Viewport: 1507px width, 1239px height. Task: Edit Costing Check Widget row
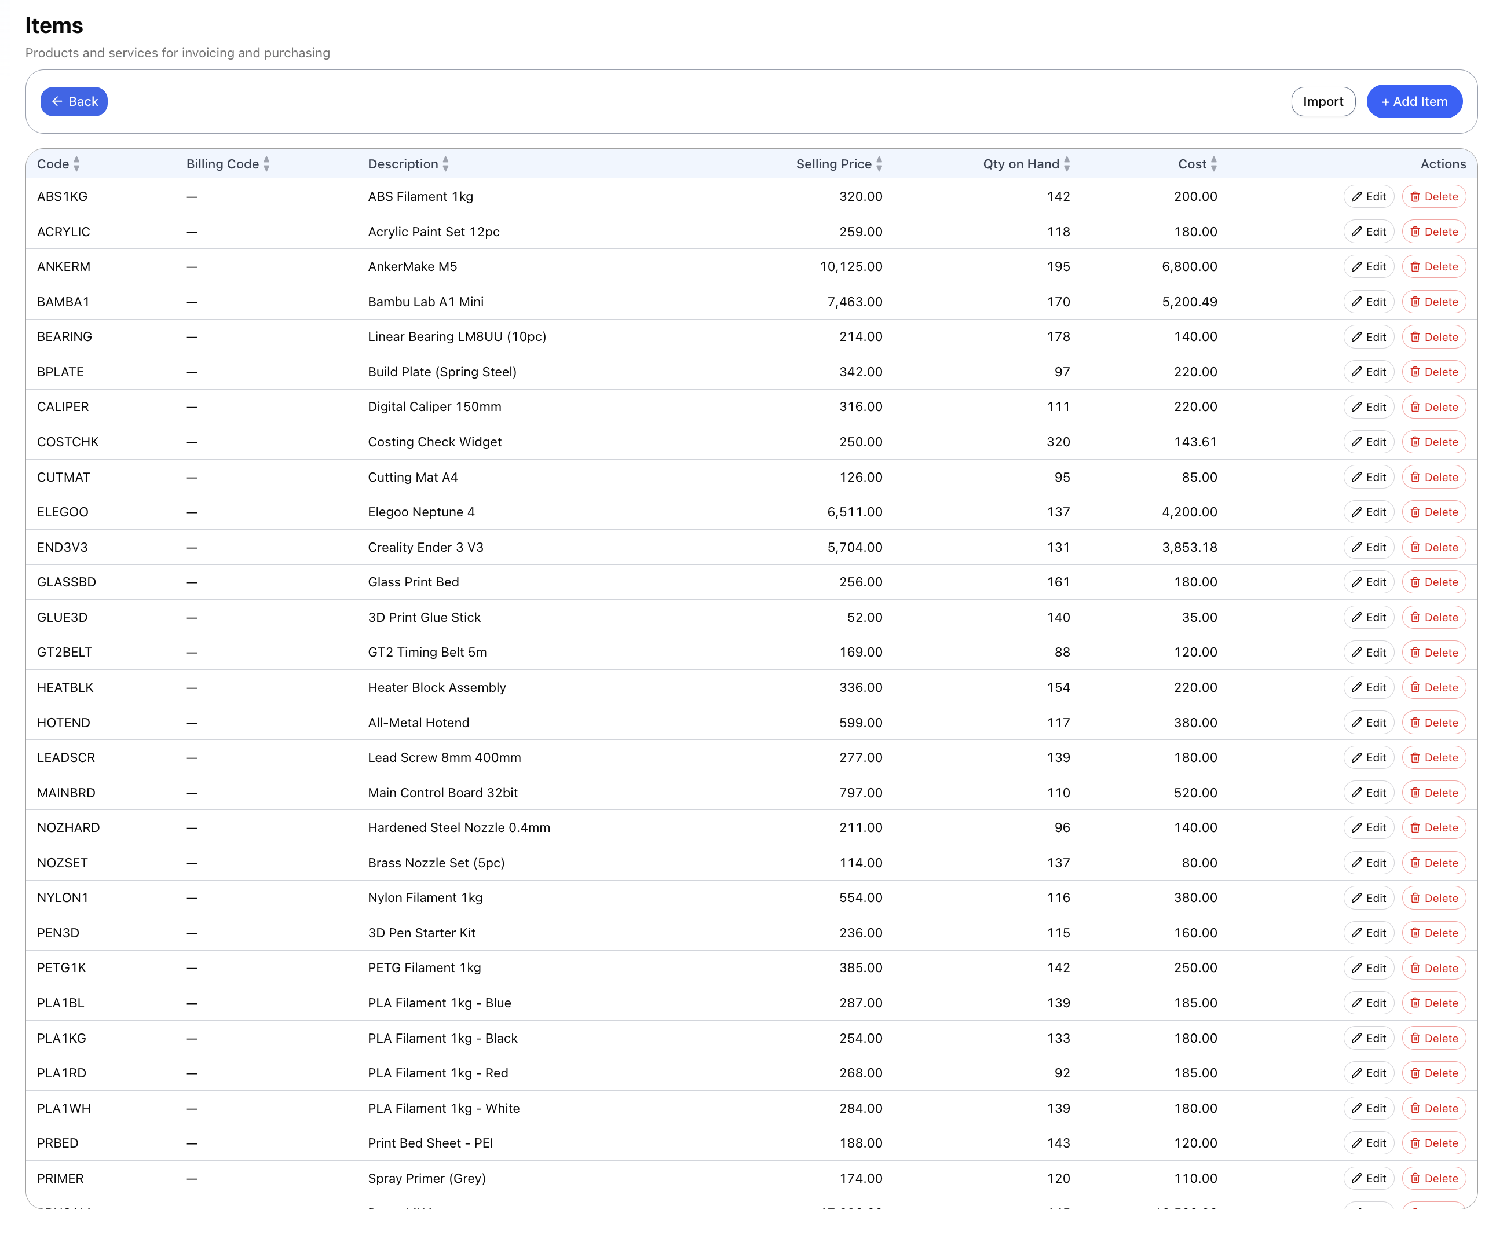click(1368, 442)
